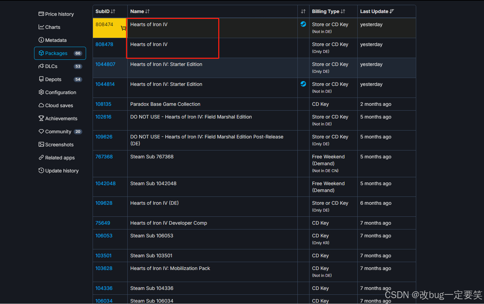Open the Cloud saves section
This screenshot has height=304, width=484.
pyautogui.click(x=56, y=105)
